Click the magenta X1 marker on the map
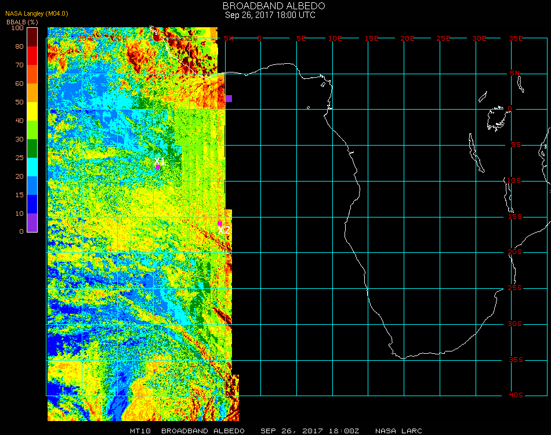Screen dimensions: 551x435 (158, 166)
